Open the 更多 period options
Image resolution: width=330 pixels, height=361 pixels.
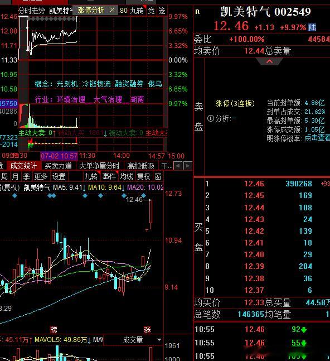[41, 176]
